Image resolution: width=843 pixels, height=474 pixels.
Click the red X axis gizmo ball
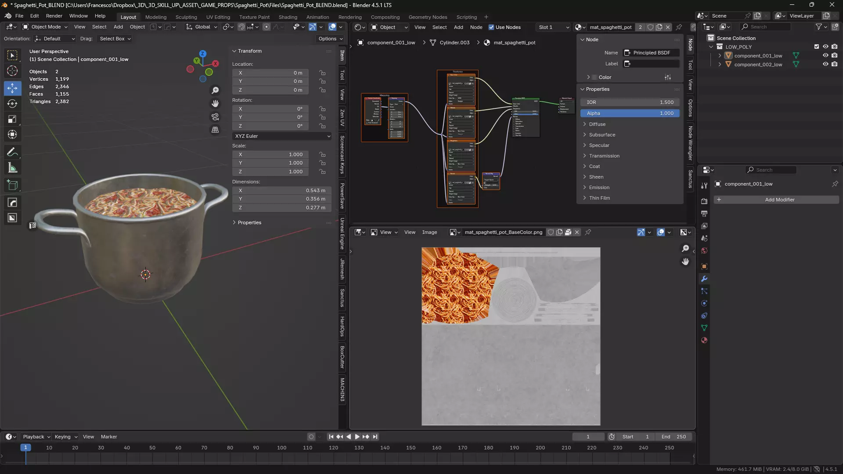tap(215, 64)
